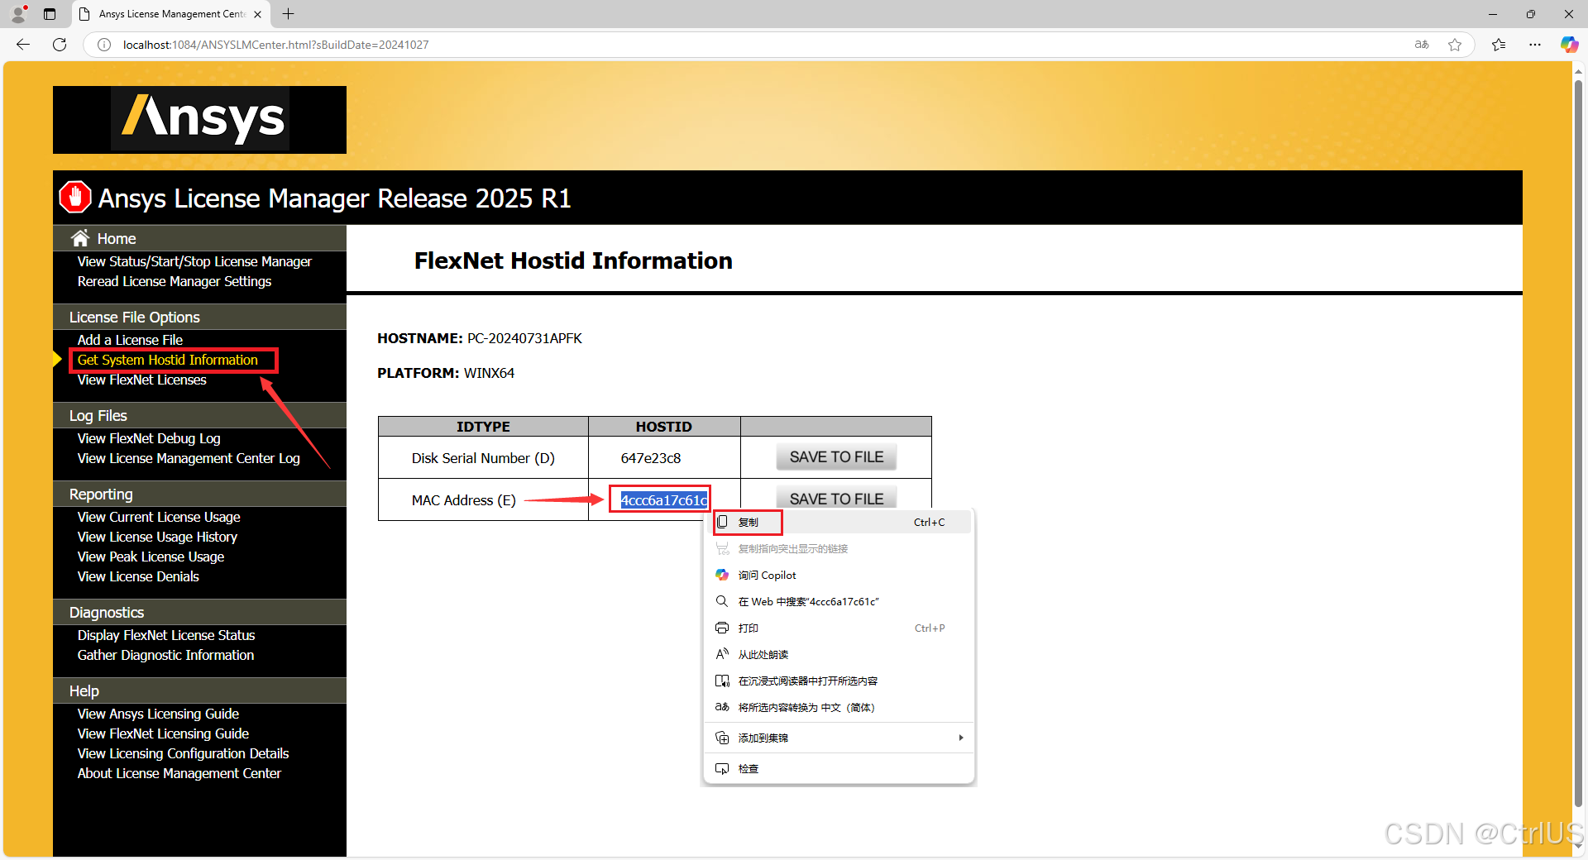Open View FlexNet Licensing Guide
Viewport: 1588px width, 860px height.
click(163, 733)
